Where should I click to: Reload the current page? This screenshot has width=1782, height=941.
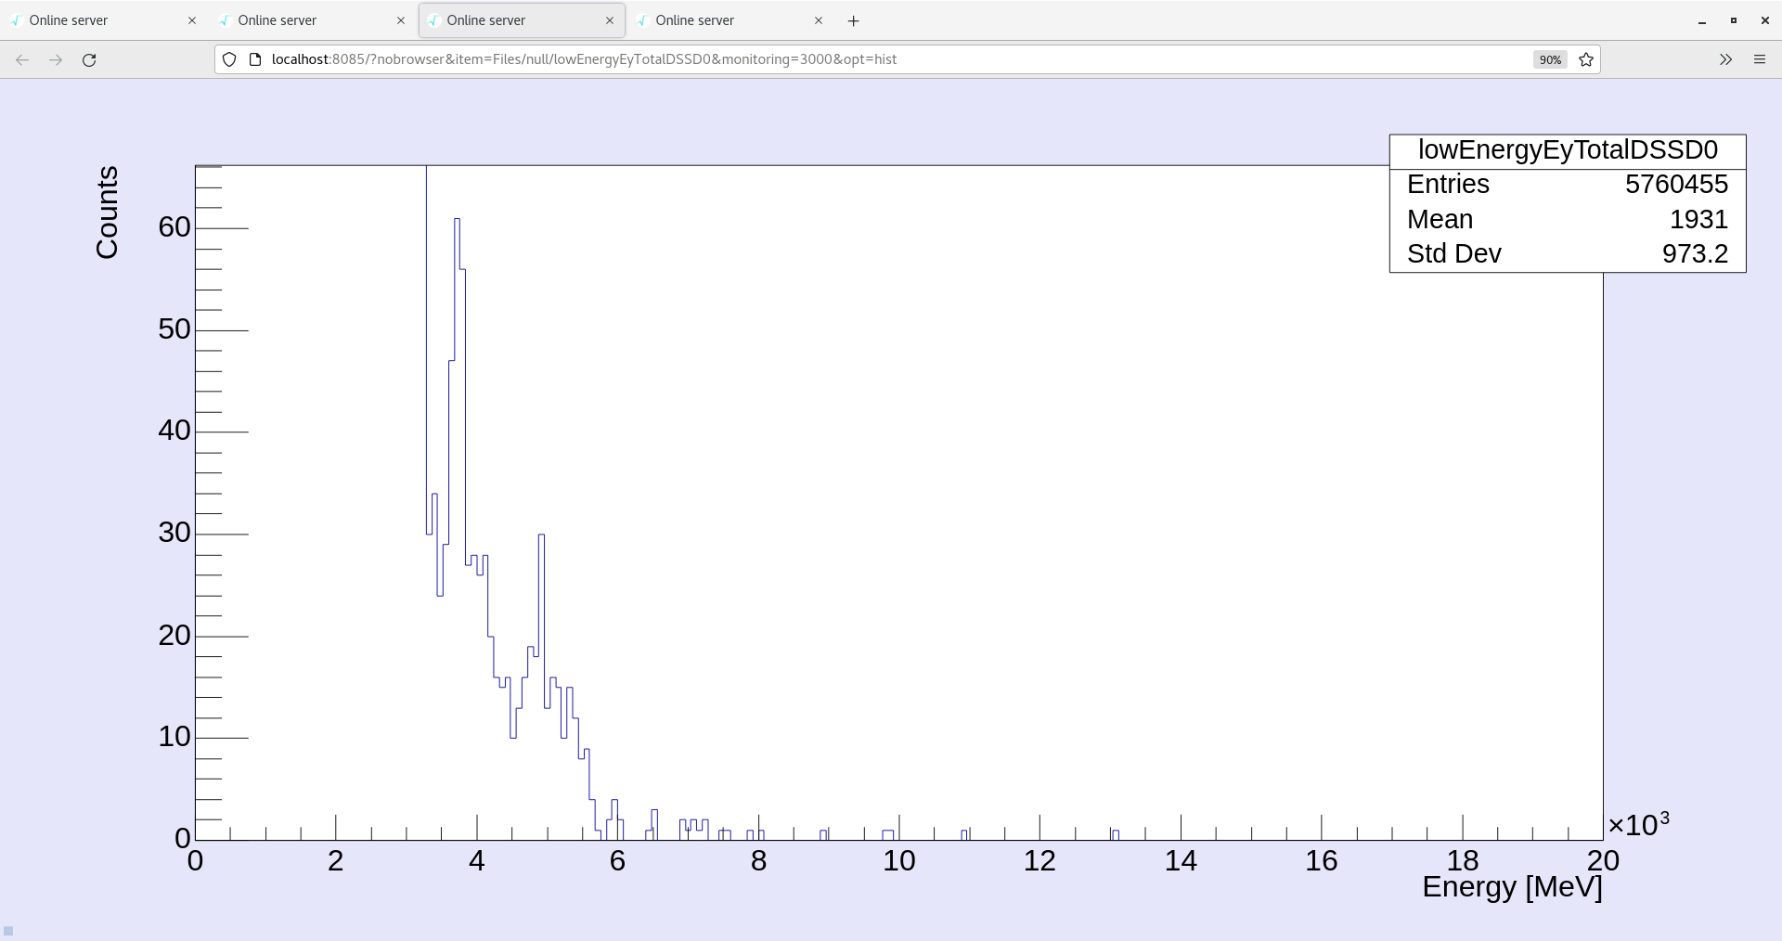tap(89, 59)
